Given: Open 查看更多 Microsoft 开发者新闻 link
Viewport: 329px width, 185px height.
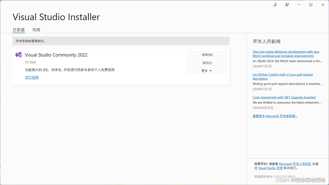Looking at the screenshot, I should tap(275, 116).
